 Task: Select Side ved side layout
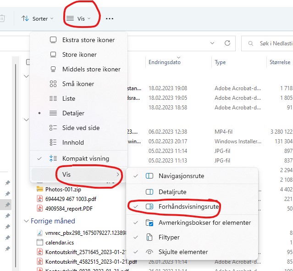coord(81,128)
